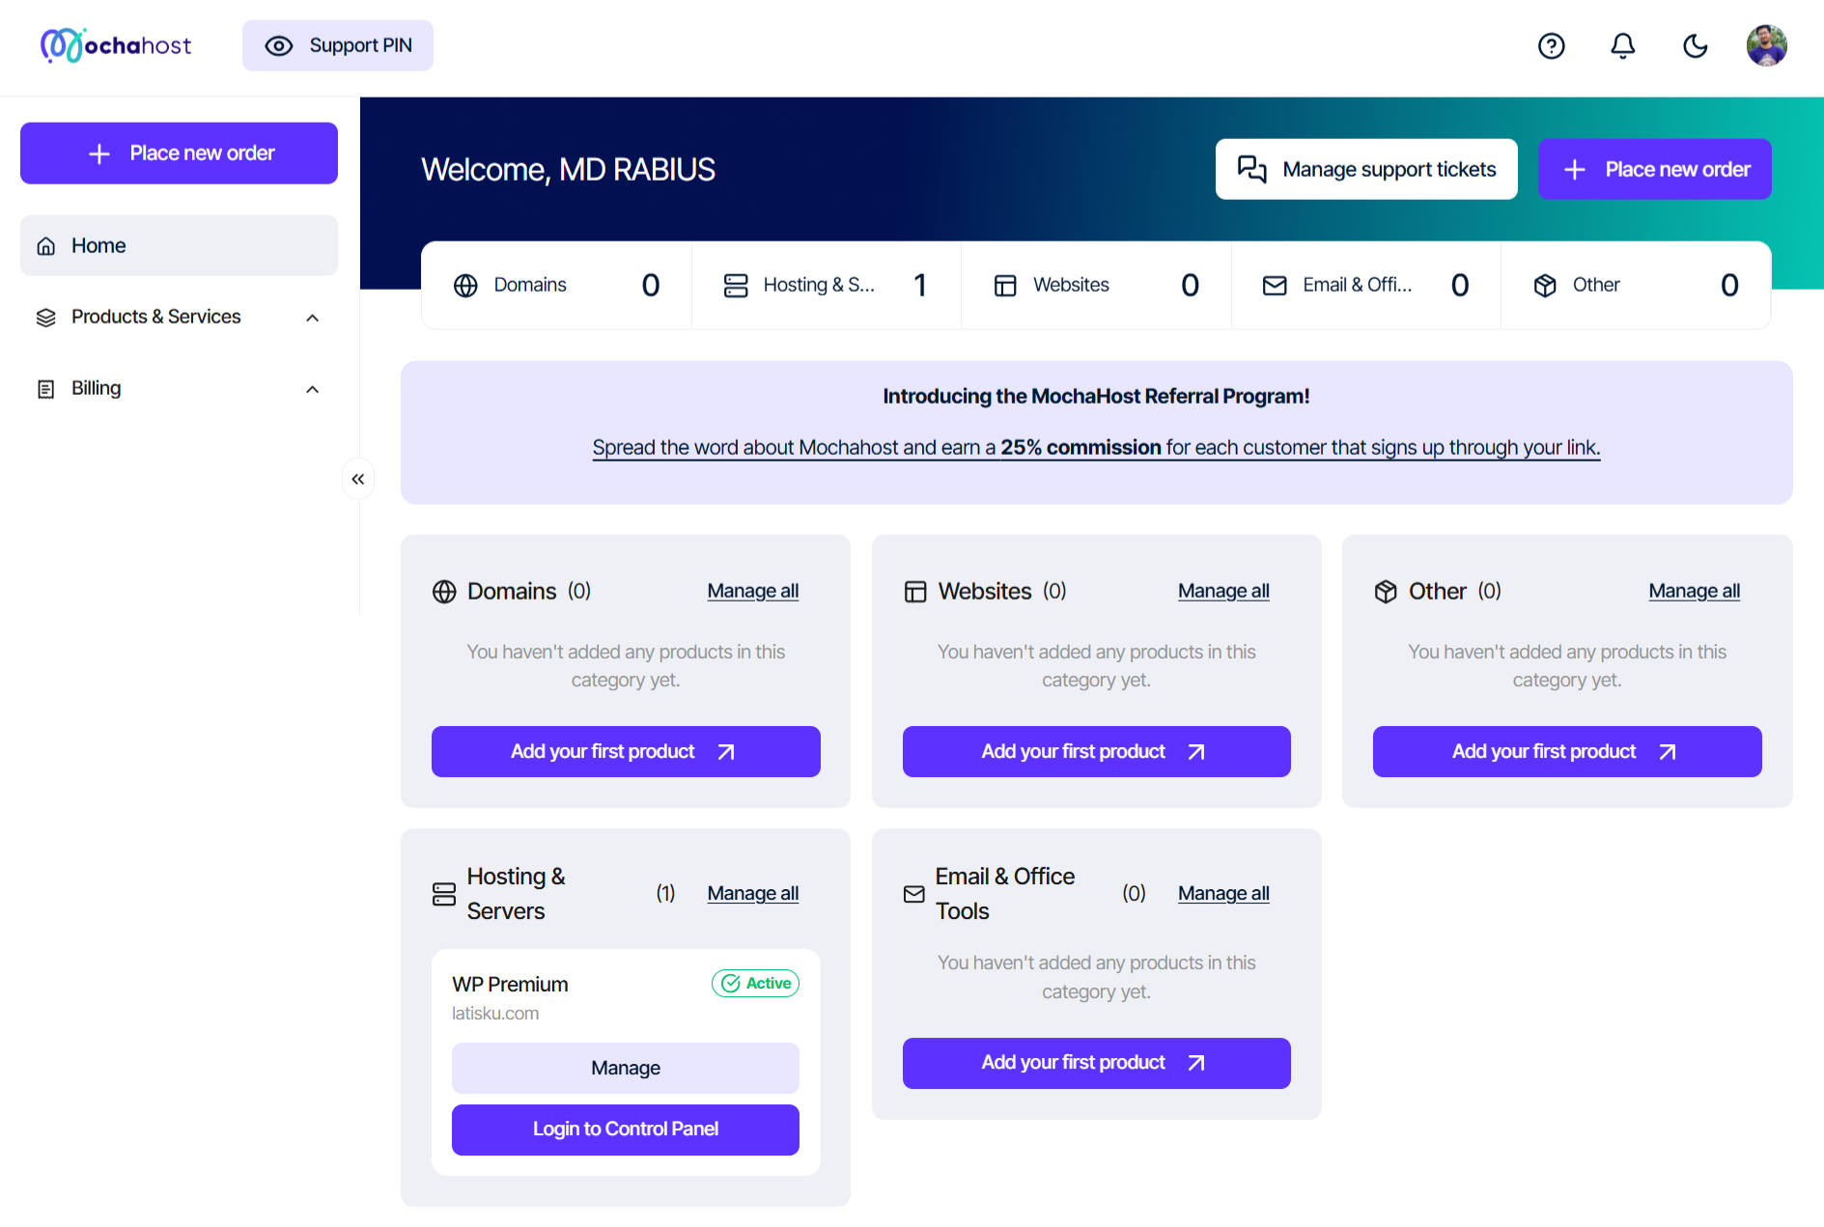This screenshot has width=1824, height=1227.
Task: Click the server icon in Hosting card
Action: click(444, 894)
